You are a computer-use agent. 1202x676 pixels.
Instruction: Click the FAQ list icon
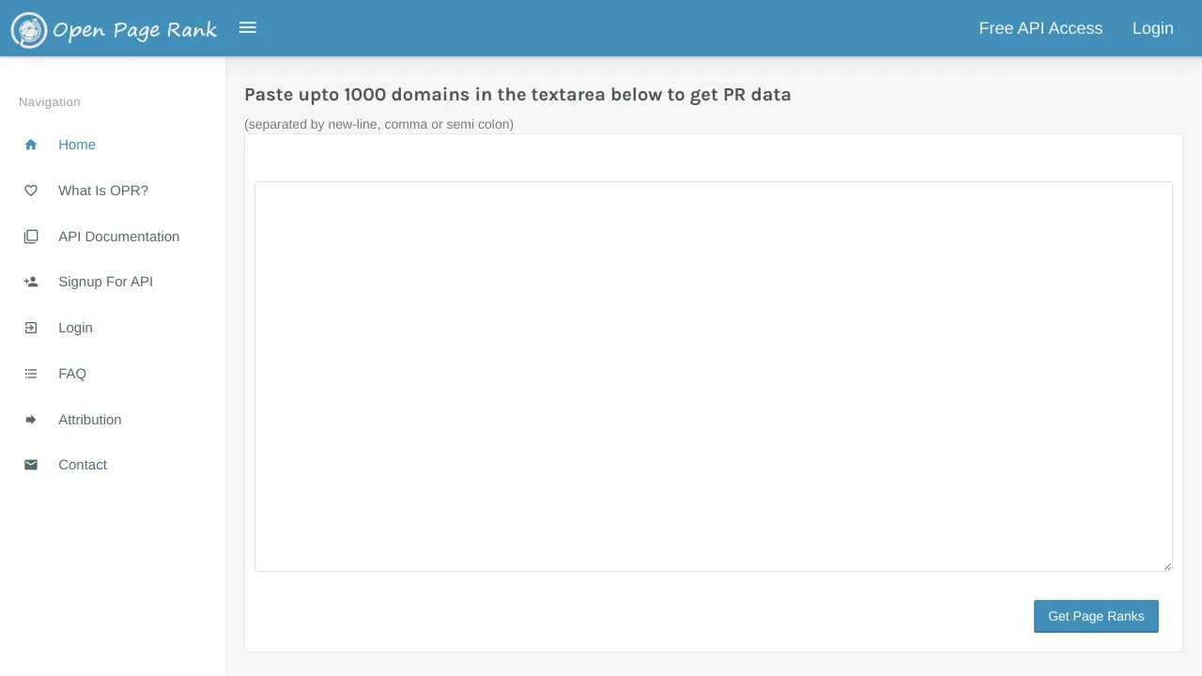tap(31, 374)
